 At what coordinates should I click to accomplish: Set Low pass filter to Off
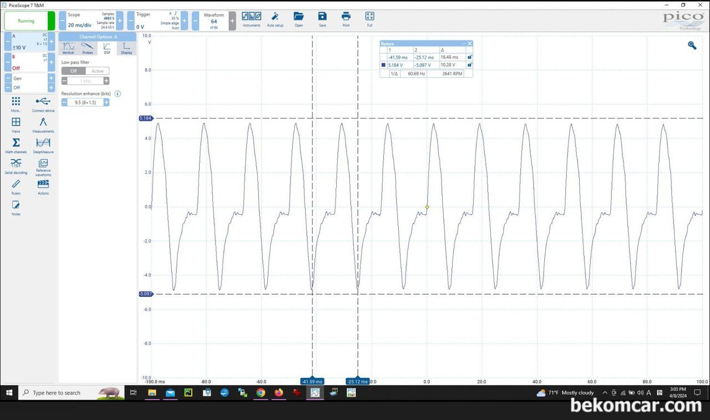click(x=73, y=71)
